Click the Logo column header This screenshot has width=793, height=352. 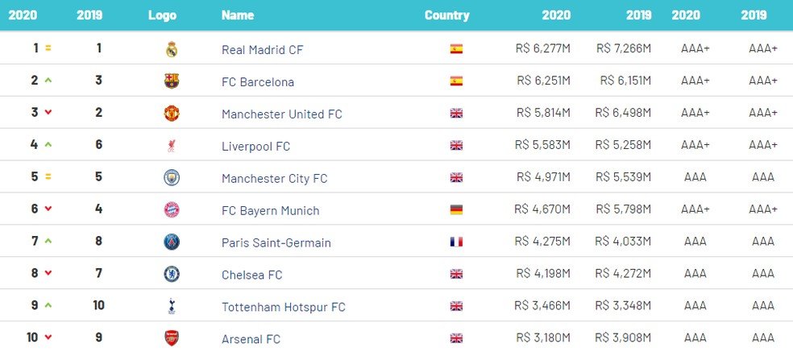[162, 15]
